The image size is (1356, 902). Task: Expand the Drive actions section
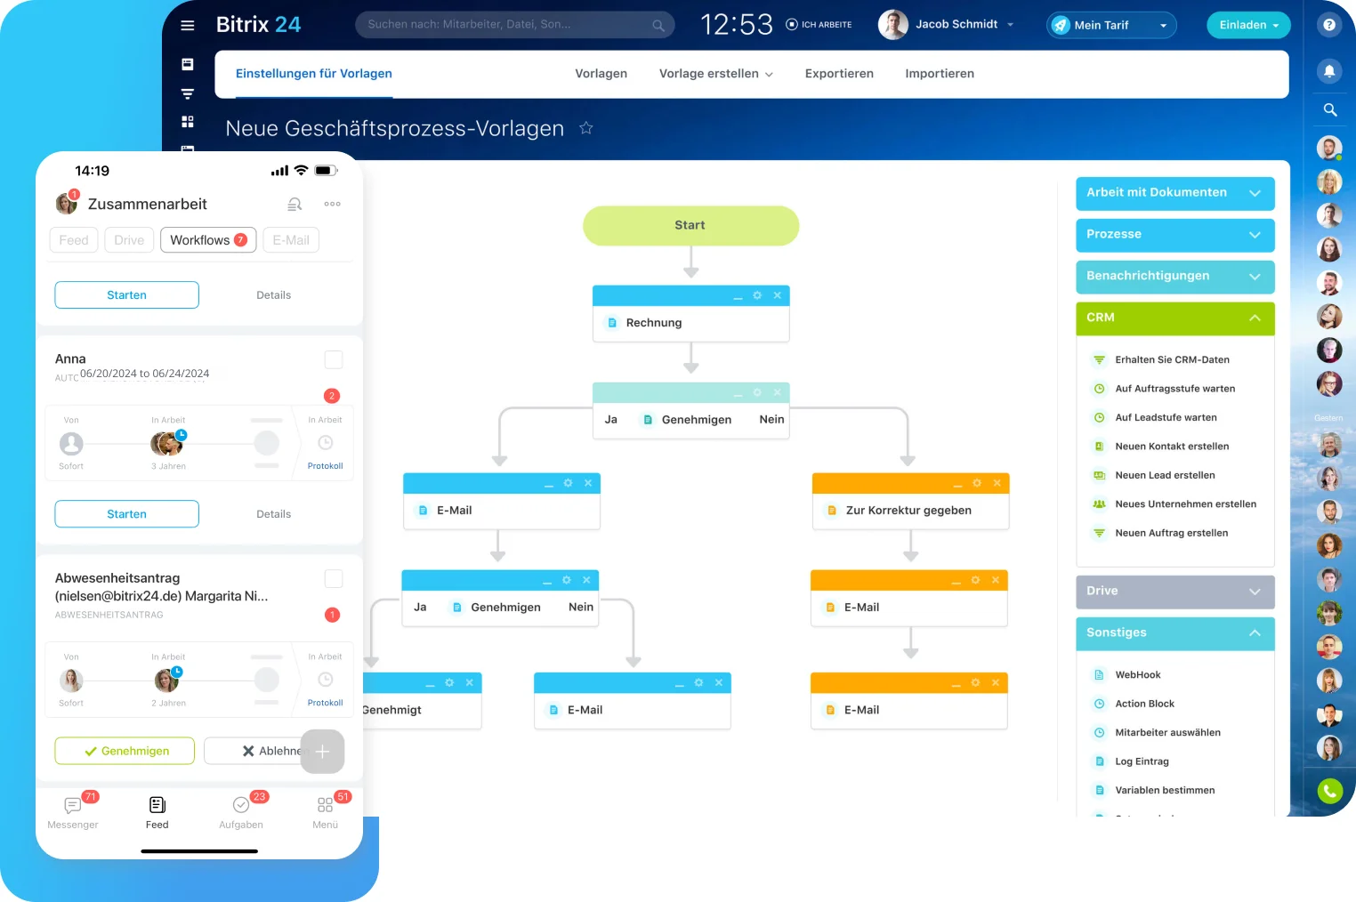point(1255,591)
